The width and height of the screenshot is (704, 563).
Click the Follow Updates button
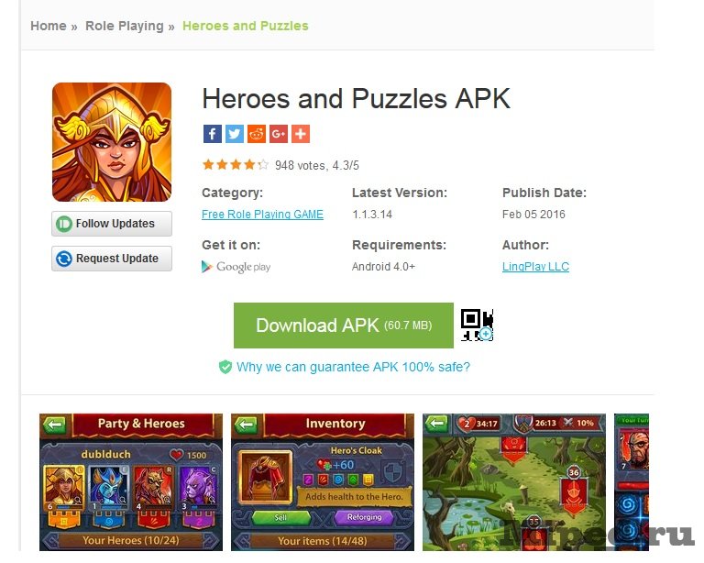tap(112, 224)
